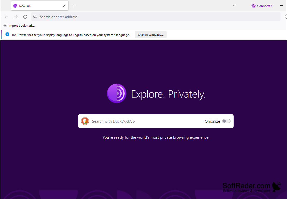Click the DuckDuckGo logo icon
Screen dimensions: 287x199
point(85,121)
